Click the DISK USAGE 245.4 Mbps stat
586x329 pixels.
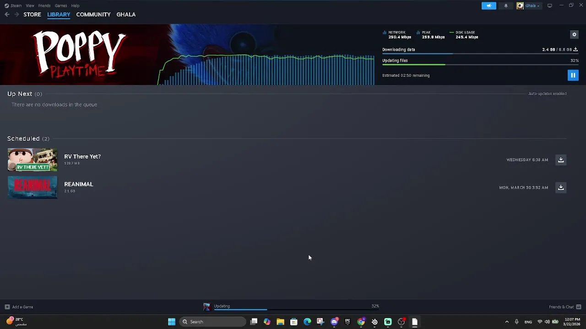[x=464, y=35]
